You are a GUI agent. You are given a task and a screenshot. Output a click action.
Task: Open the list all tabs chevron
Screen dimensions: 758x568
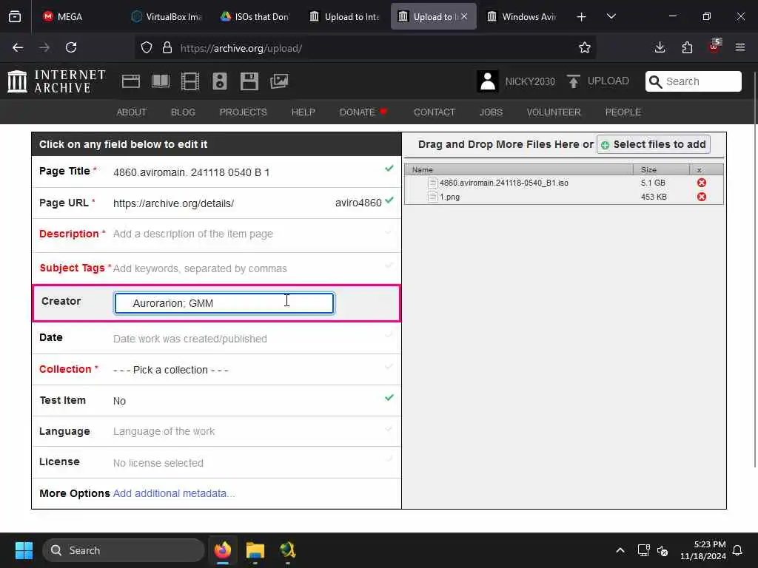point(611,17)
